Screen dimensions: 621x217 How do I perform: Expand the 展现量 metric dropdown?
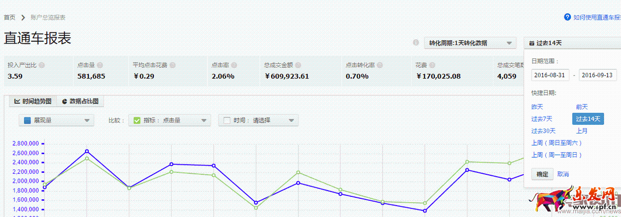tap(56, 120)
